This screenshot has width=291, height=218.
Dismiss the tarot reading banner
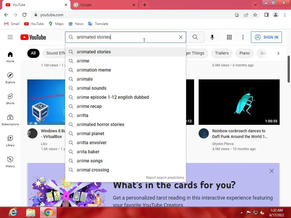[x=271, y=171]
